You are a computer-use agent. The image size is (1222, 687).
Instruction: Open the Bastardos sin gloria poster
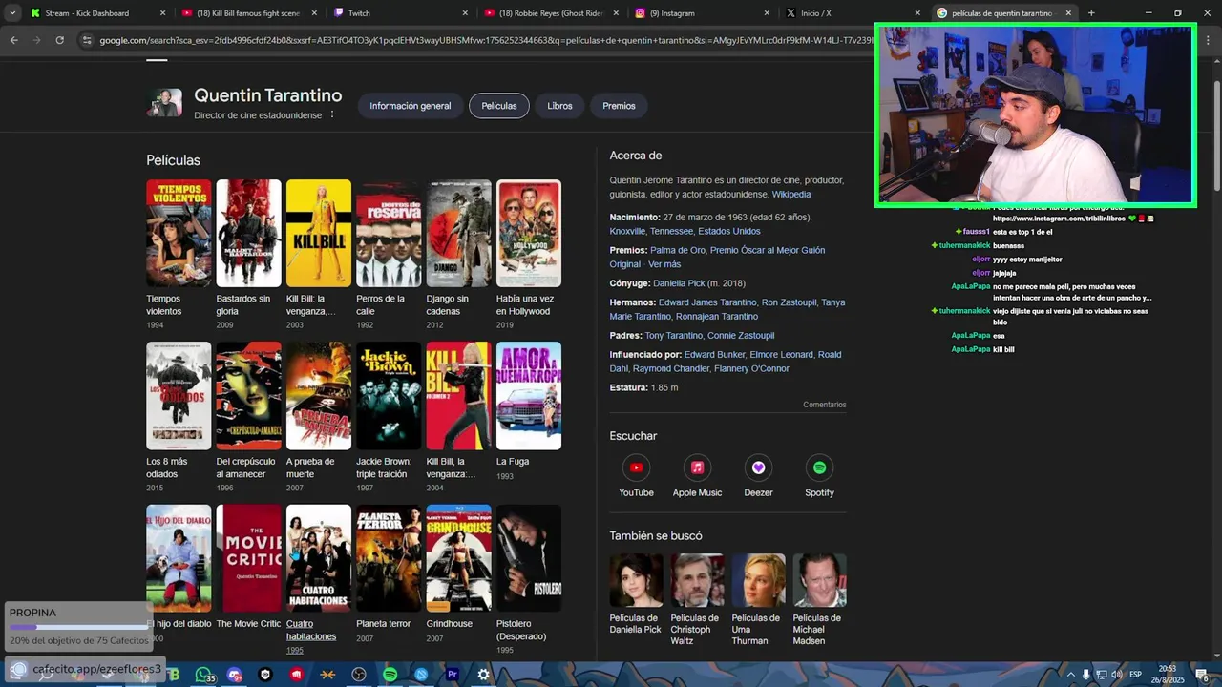[x=248, y=233]
